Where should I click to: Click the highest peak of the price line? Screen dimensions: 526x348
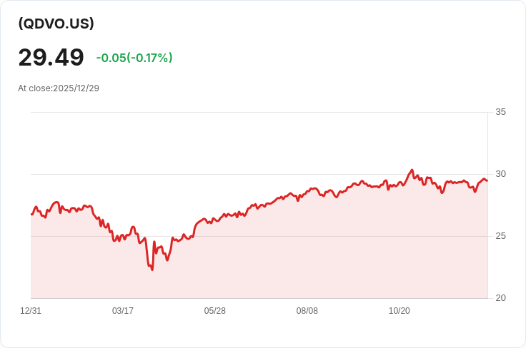click(x=412, y=170)
